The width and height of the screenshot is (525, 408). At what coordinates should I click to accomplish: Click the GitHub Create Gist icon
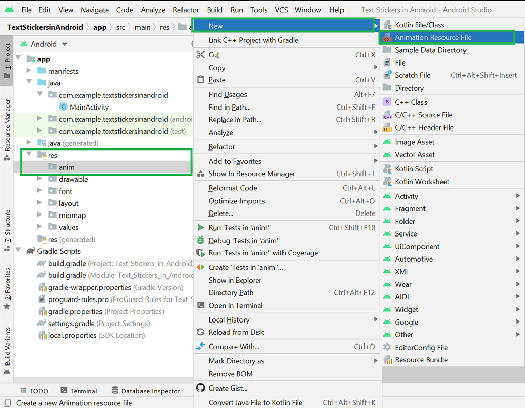[x=200, y=388]
